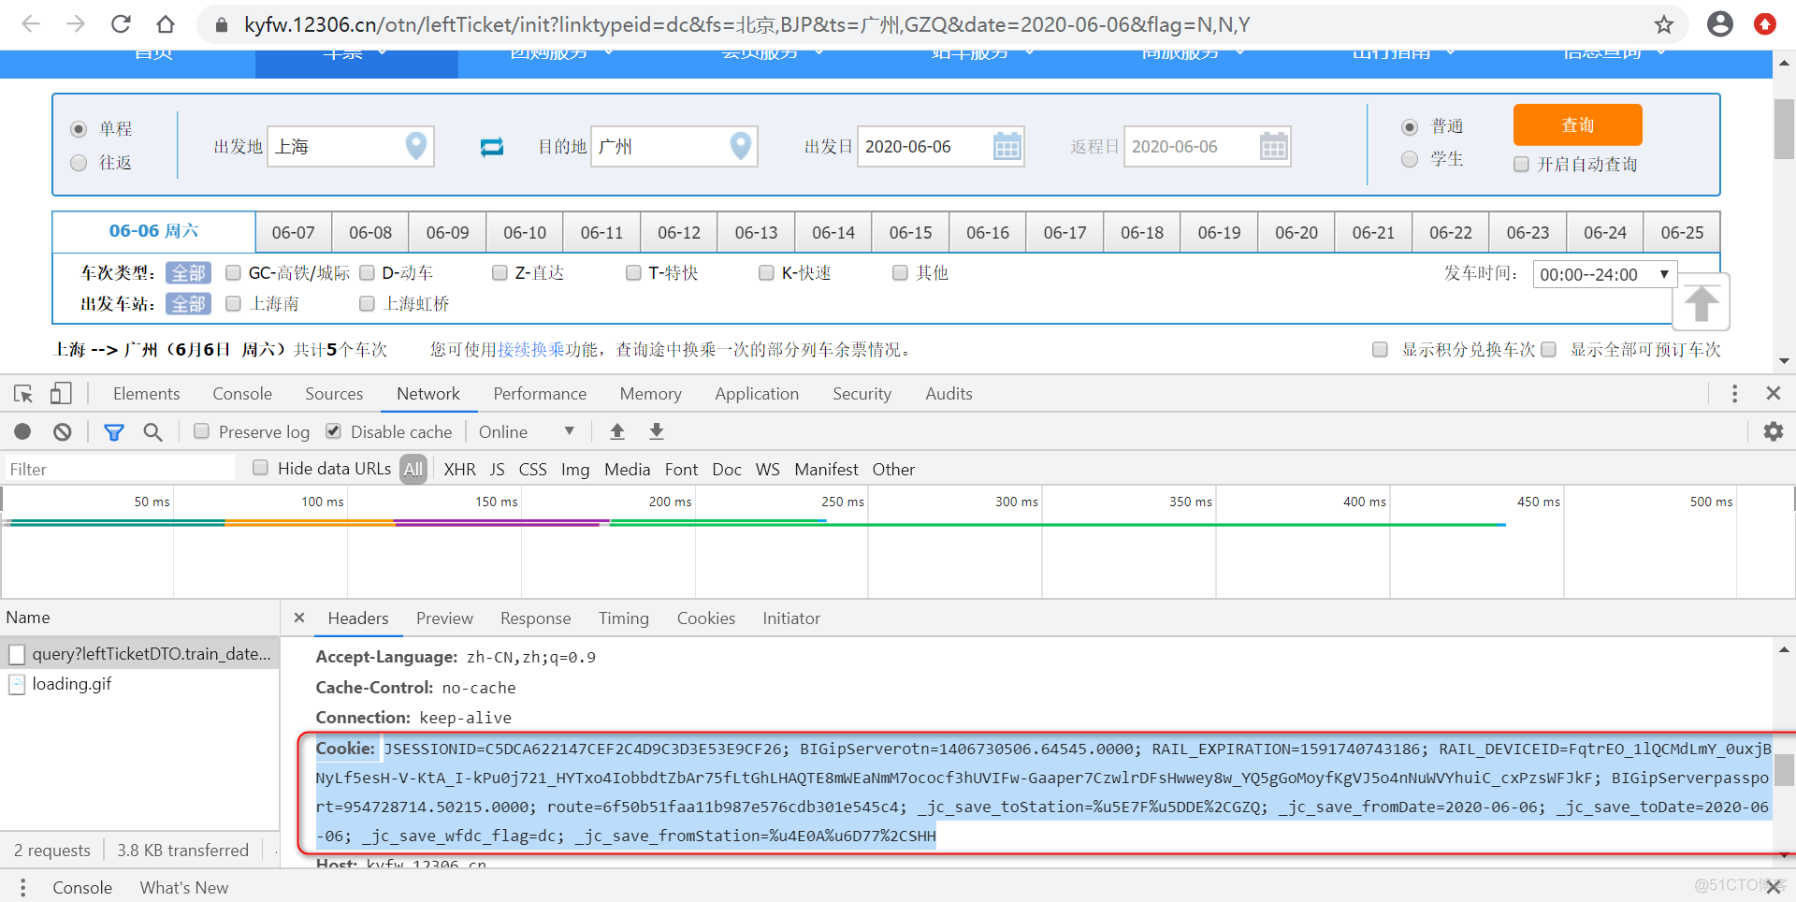
Task: Open network search magnifier icon
Action: [152, 431]
